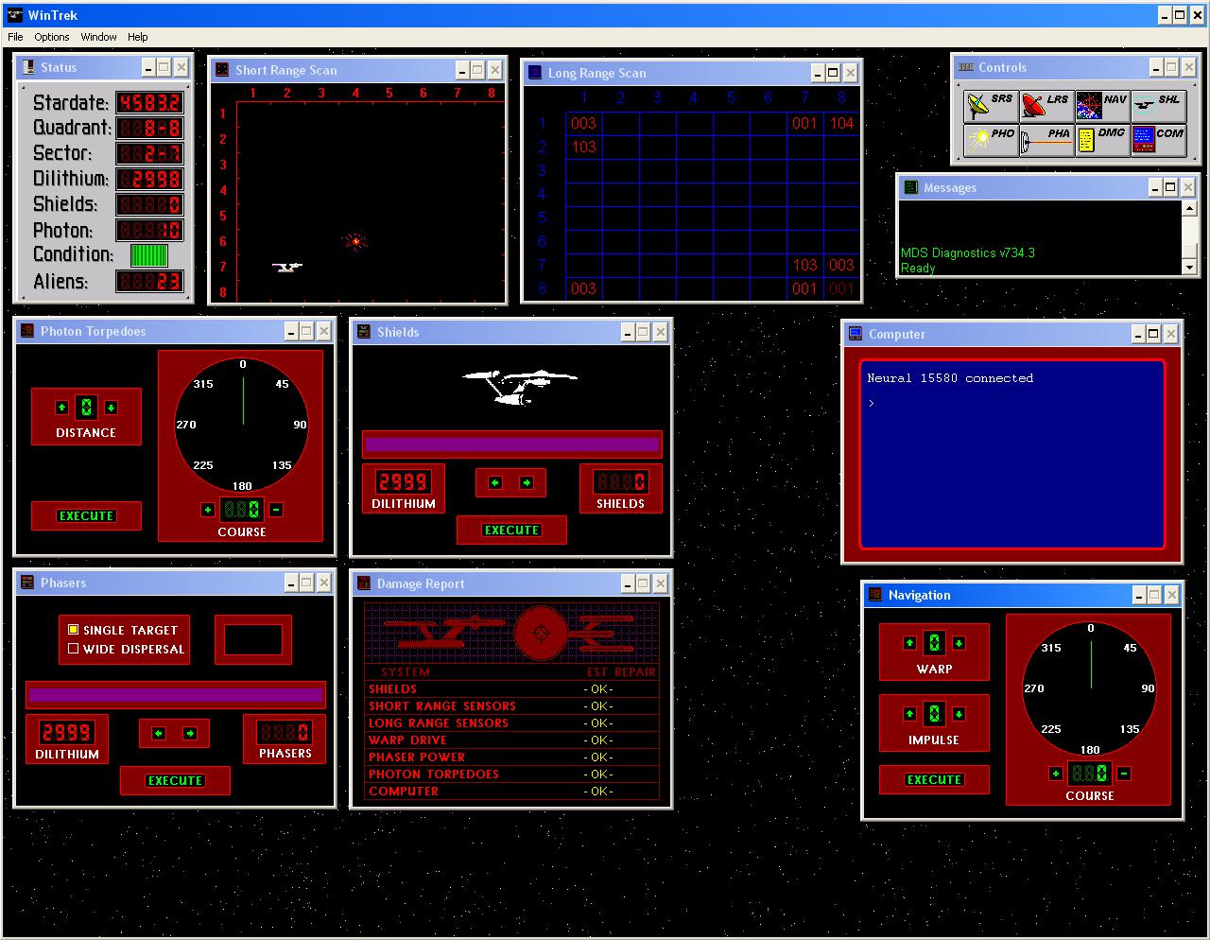Image resolution: width=1210 pixels, height=940 pixels.
Task: Click the Enterprise image in Shields window
Action: pyautogui.click(x=519, y=387)
